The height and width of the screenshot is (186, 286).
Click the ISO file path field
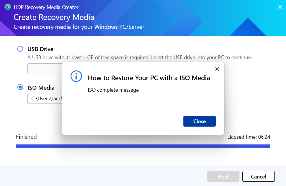[x=45, y=99]
